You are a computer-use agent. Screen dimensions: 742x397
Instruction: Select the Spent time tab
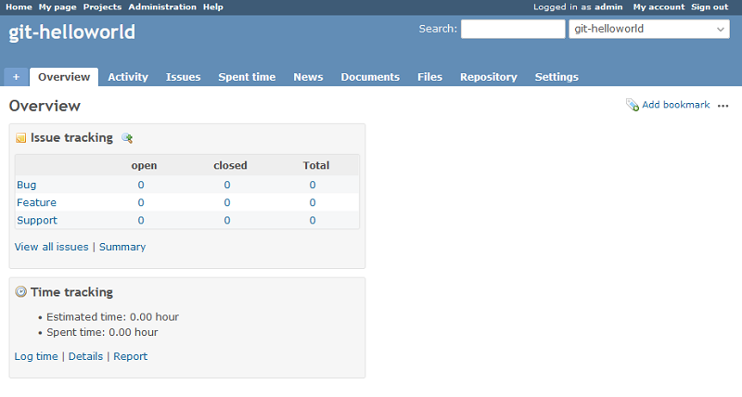point(247,77)
